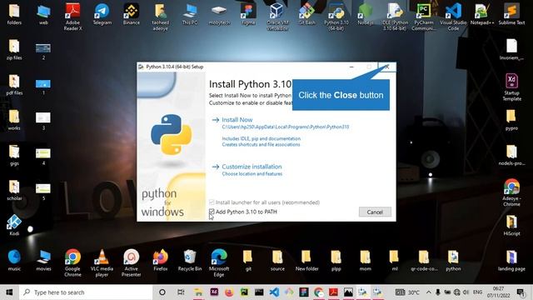Select Python 3.10 (64-bit) desktop shortcut
Screen dimensions: 533x300
336,17
